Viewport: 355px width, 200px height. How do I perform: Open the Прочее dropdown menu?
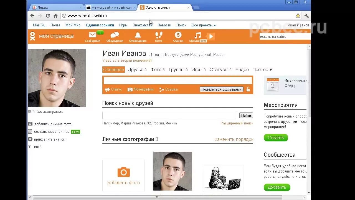pyautogui.click(x=262, y=70)
